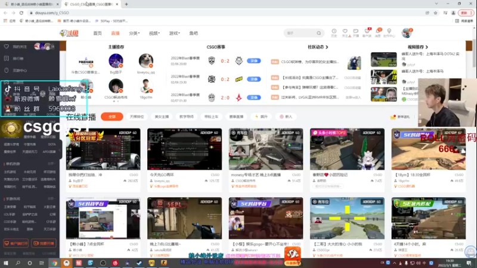
Task: Open the SEPL stream thumbnail
Action: tap(185, 219)
